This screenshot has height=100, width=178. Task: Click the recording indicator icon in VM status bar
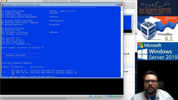[x=108, y=96]
